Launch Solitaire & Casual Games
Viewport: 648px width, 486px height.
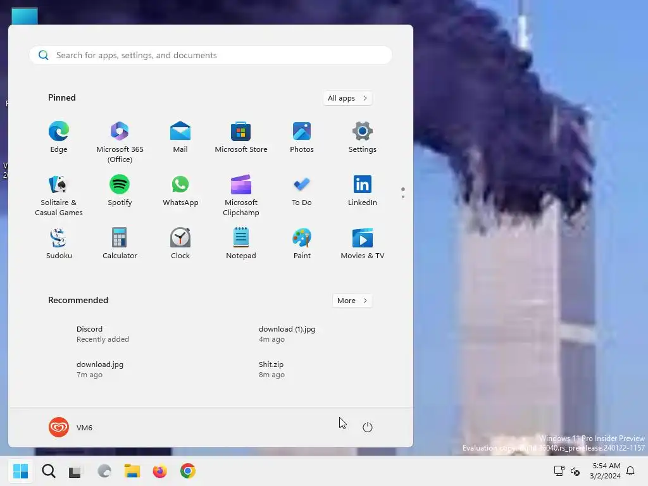pyautogui.click(x=59, y=196)
